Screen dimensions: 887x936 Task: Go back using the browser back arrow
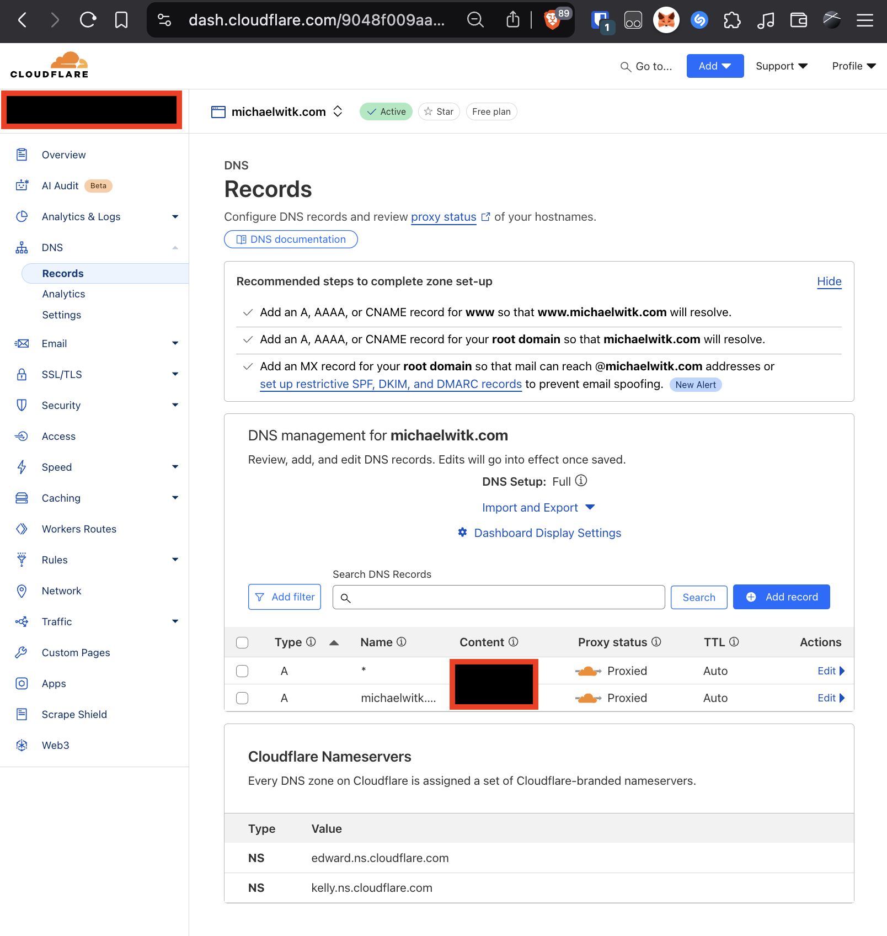(x=23, y=20)
